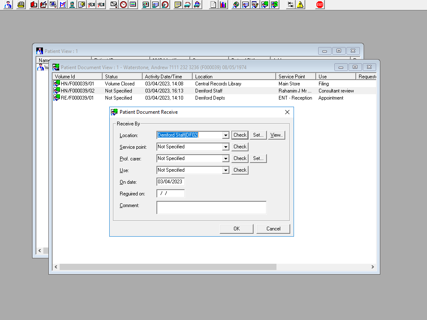Select volume row HN/F000039/01
This screenshot has width=427, height=320.
tap(214, 84)
